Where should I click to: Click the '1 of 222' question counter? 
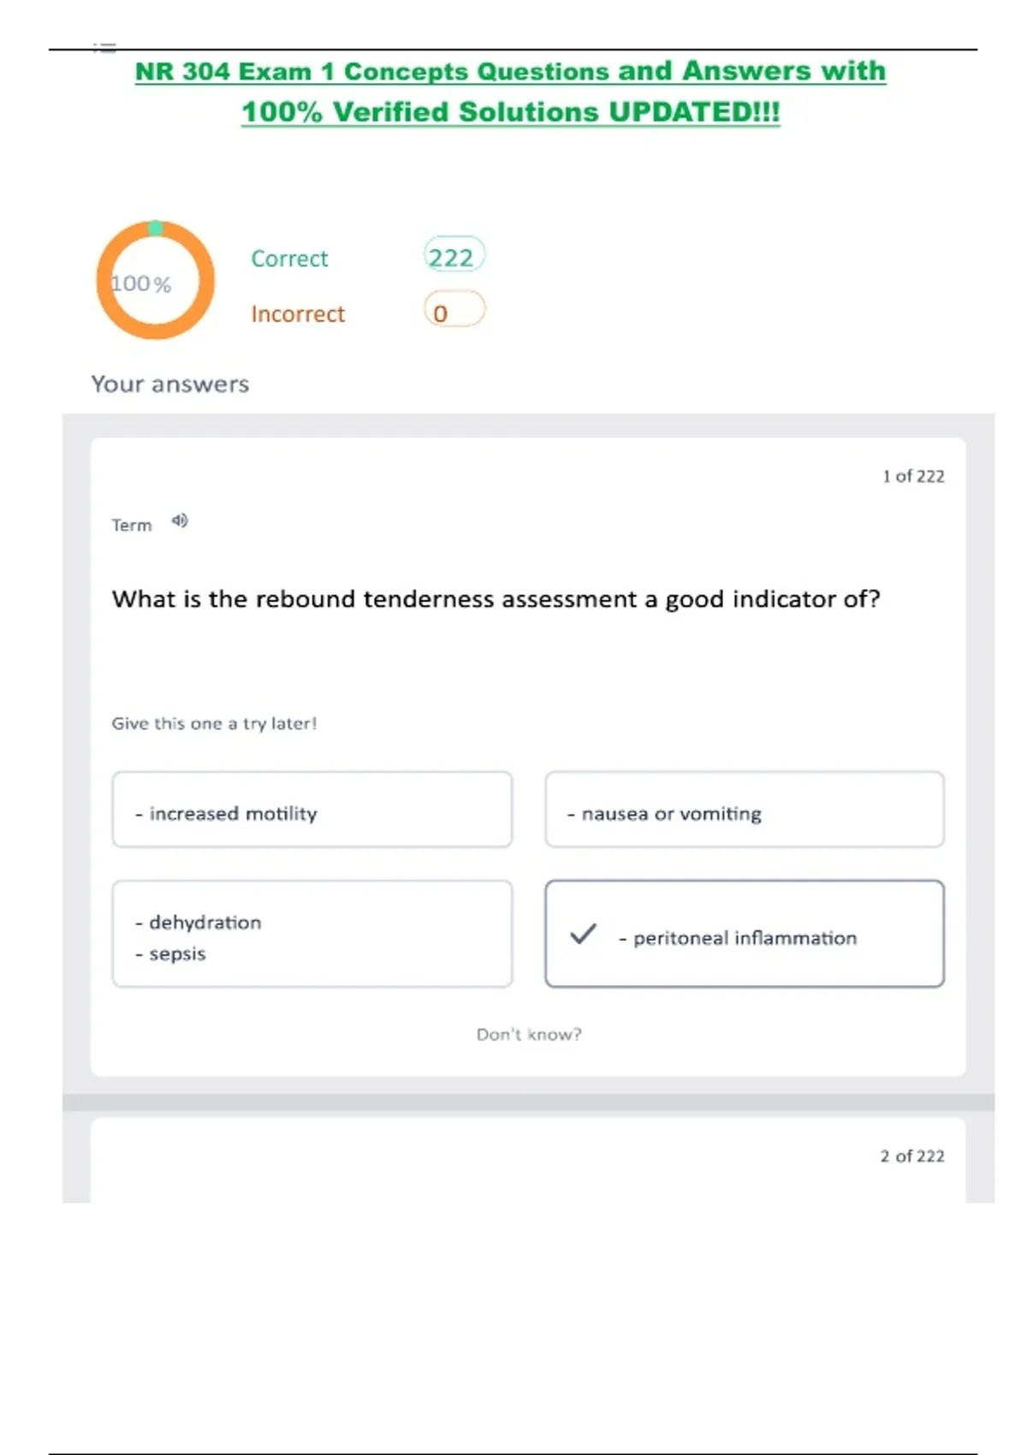(913, 476)
